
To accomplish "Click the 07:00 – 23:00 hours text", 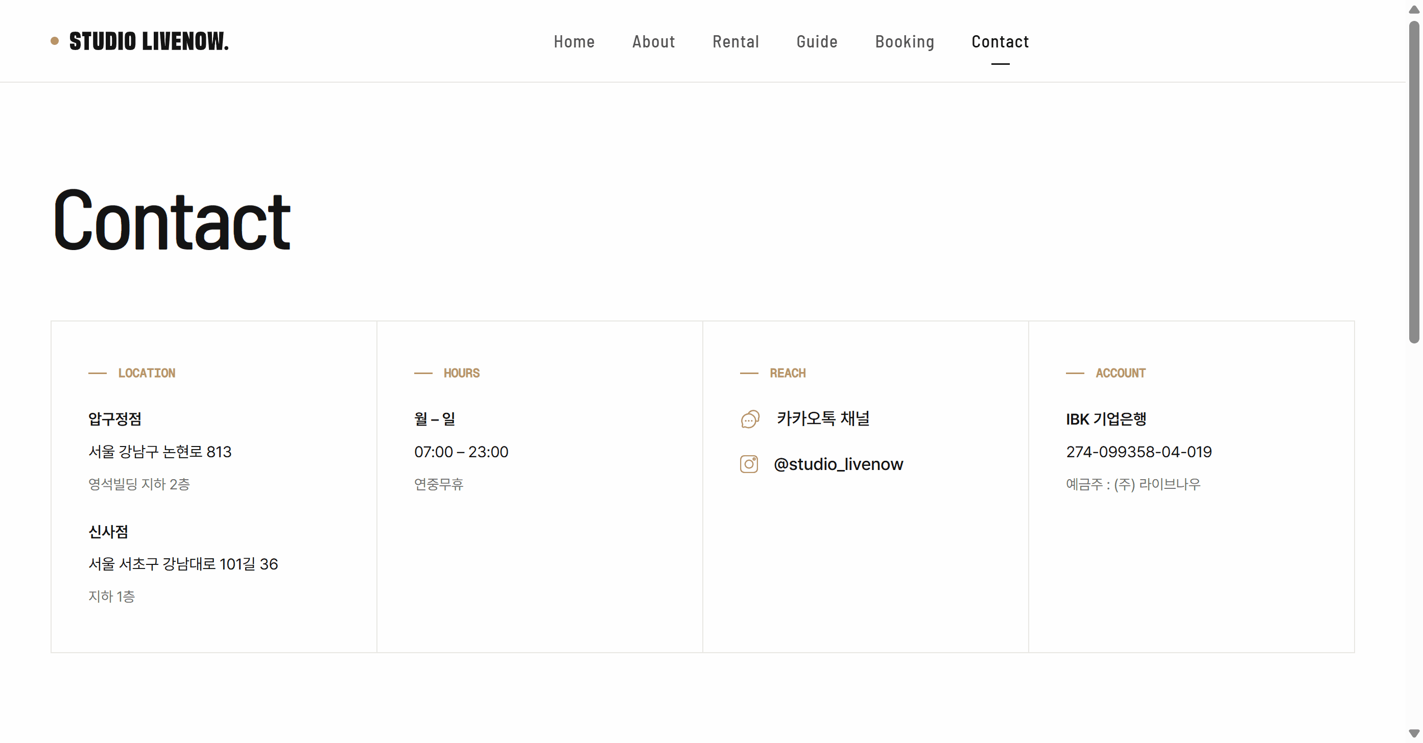I will coord(461,452).
